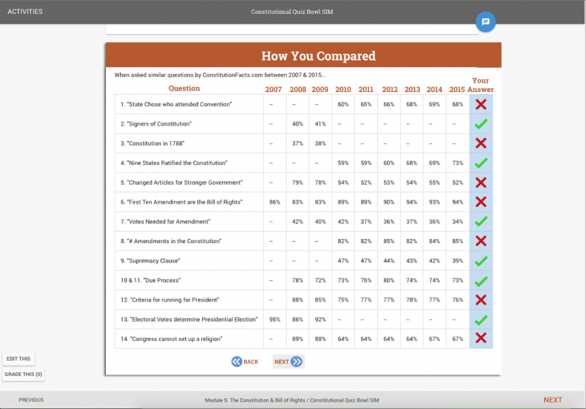Click the EDIT THIS button
Screen dimensions: 586x409
tap(18, 359)
